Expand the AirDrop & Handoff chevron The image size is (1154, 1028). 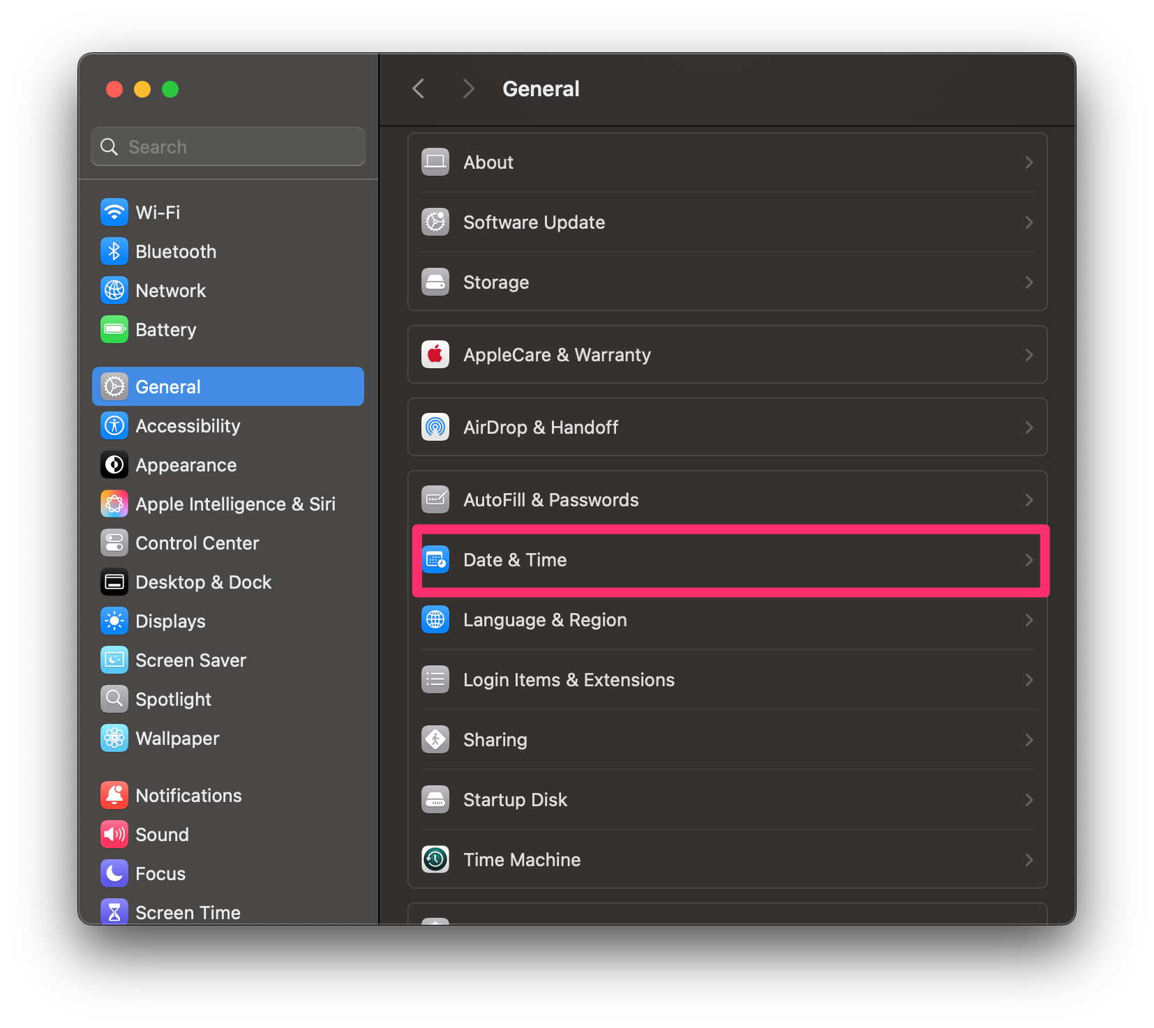click(1029, 428)
